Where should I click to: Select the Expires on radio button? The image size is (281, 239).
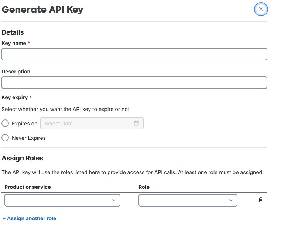pos(5,123)
